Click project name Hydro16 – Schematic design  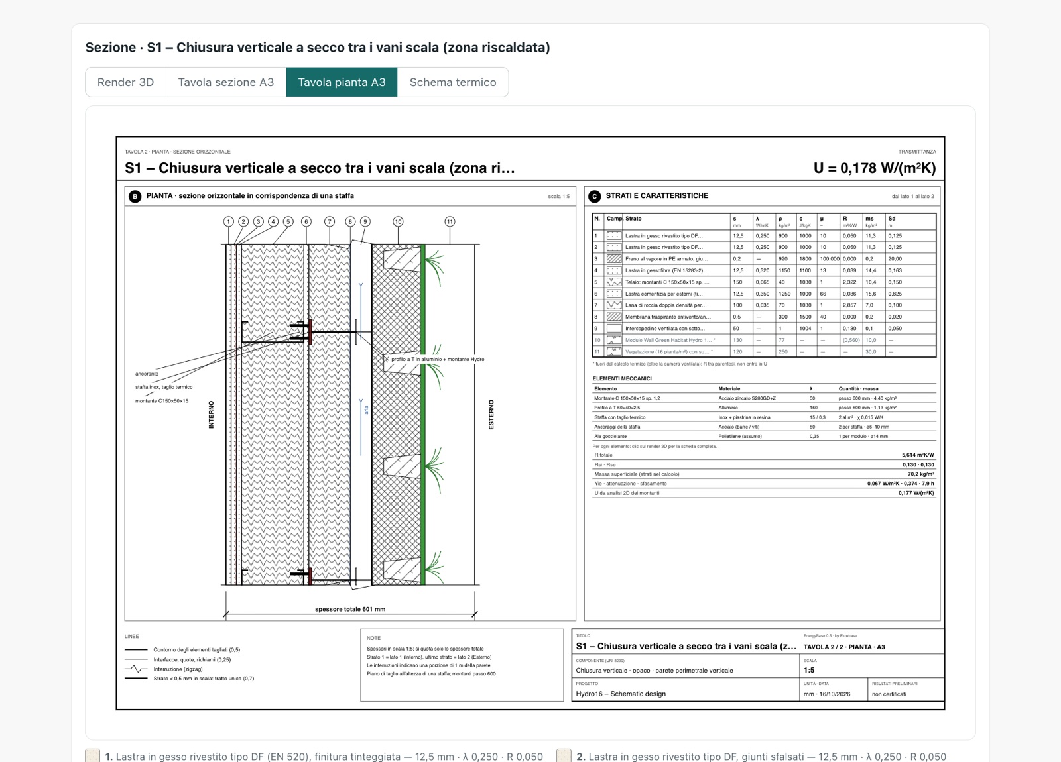pos(621,694)
